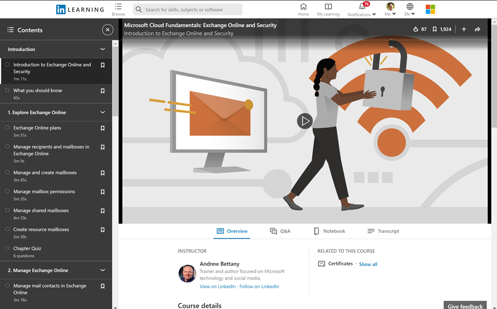Click the Give feedback button

click(x=464, y=306)
